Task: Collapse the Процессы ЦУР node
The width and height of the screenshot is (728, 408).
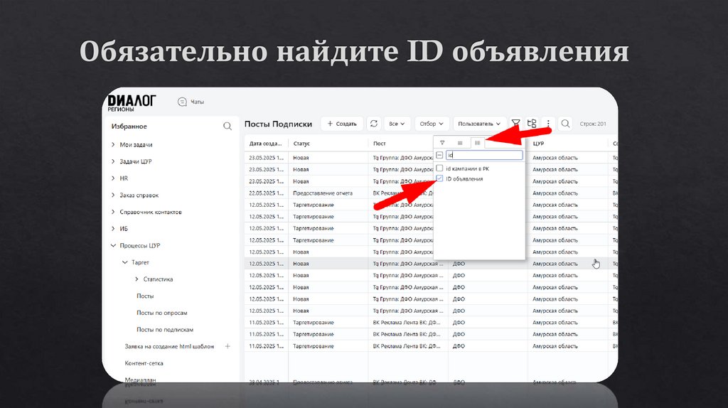Action: [113, 245]
